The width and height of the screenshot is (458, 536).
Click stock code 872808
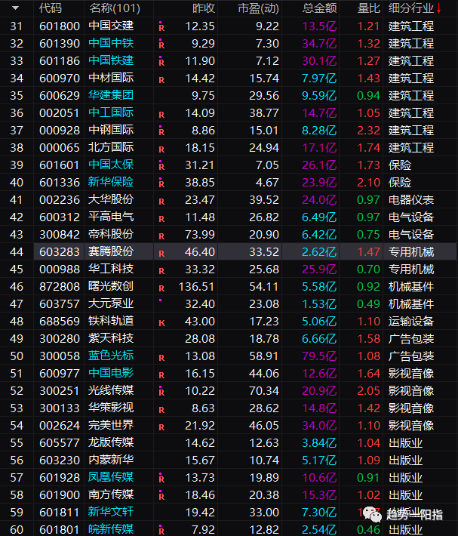coord(60,287)
